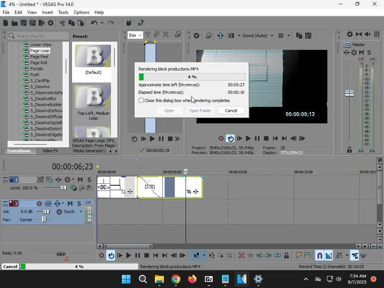Open the File menu
This screenshot has height=288, width=384.
[x=6, y=12]
